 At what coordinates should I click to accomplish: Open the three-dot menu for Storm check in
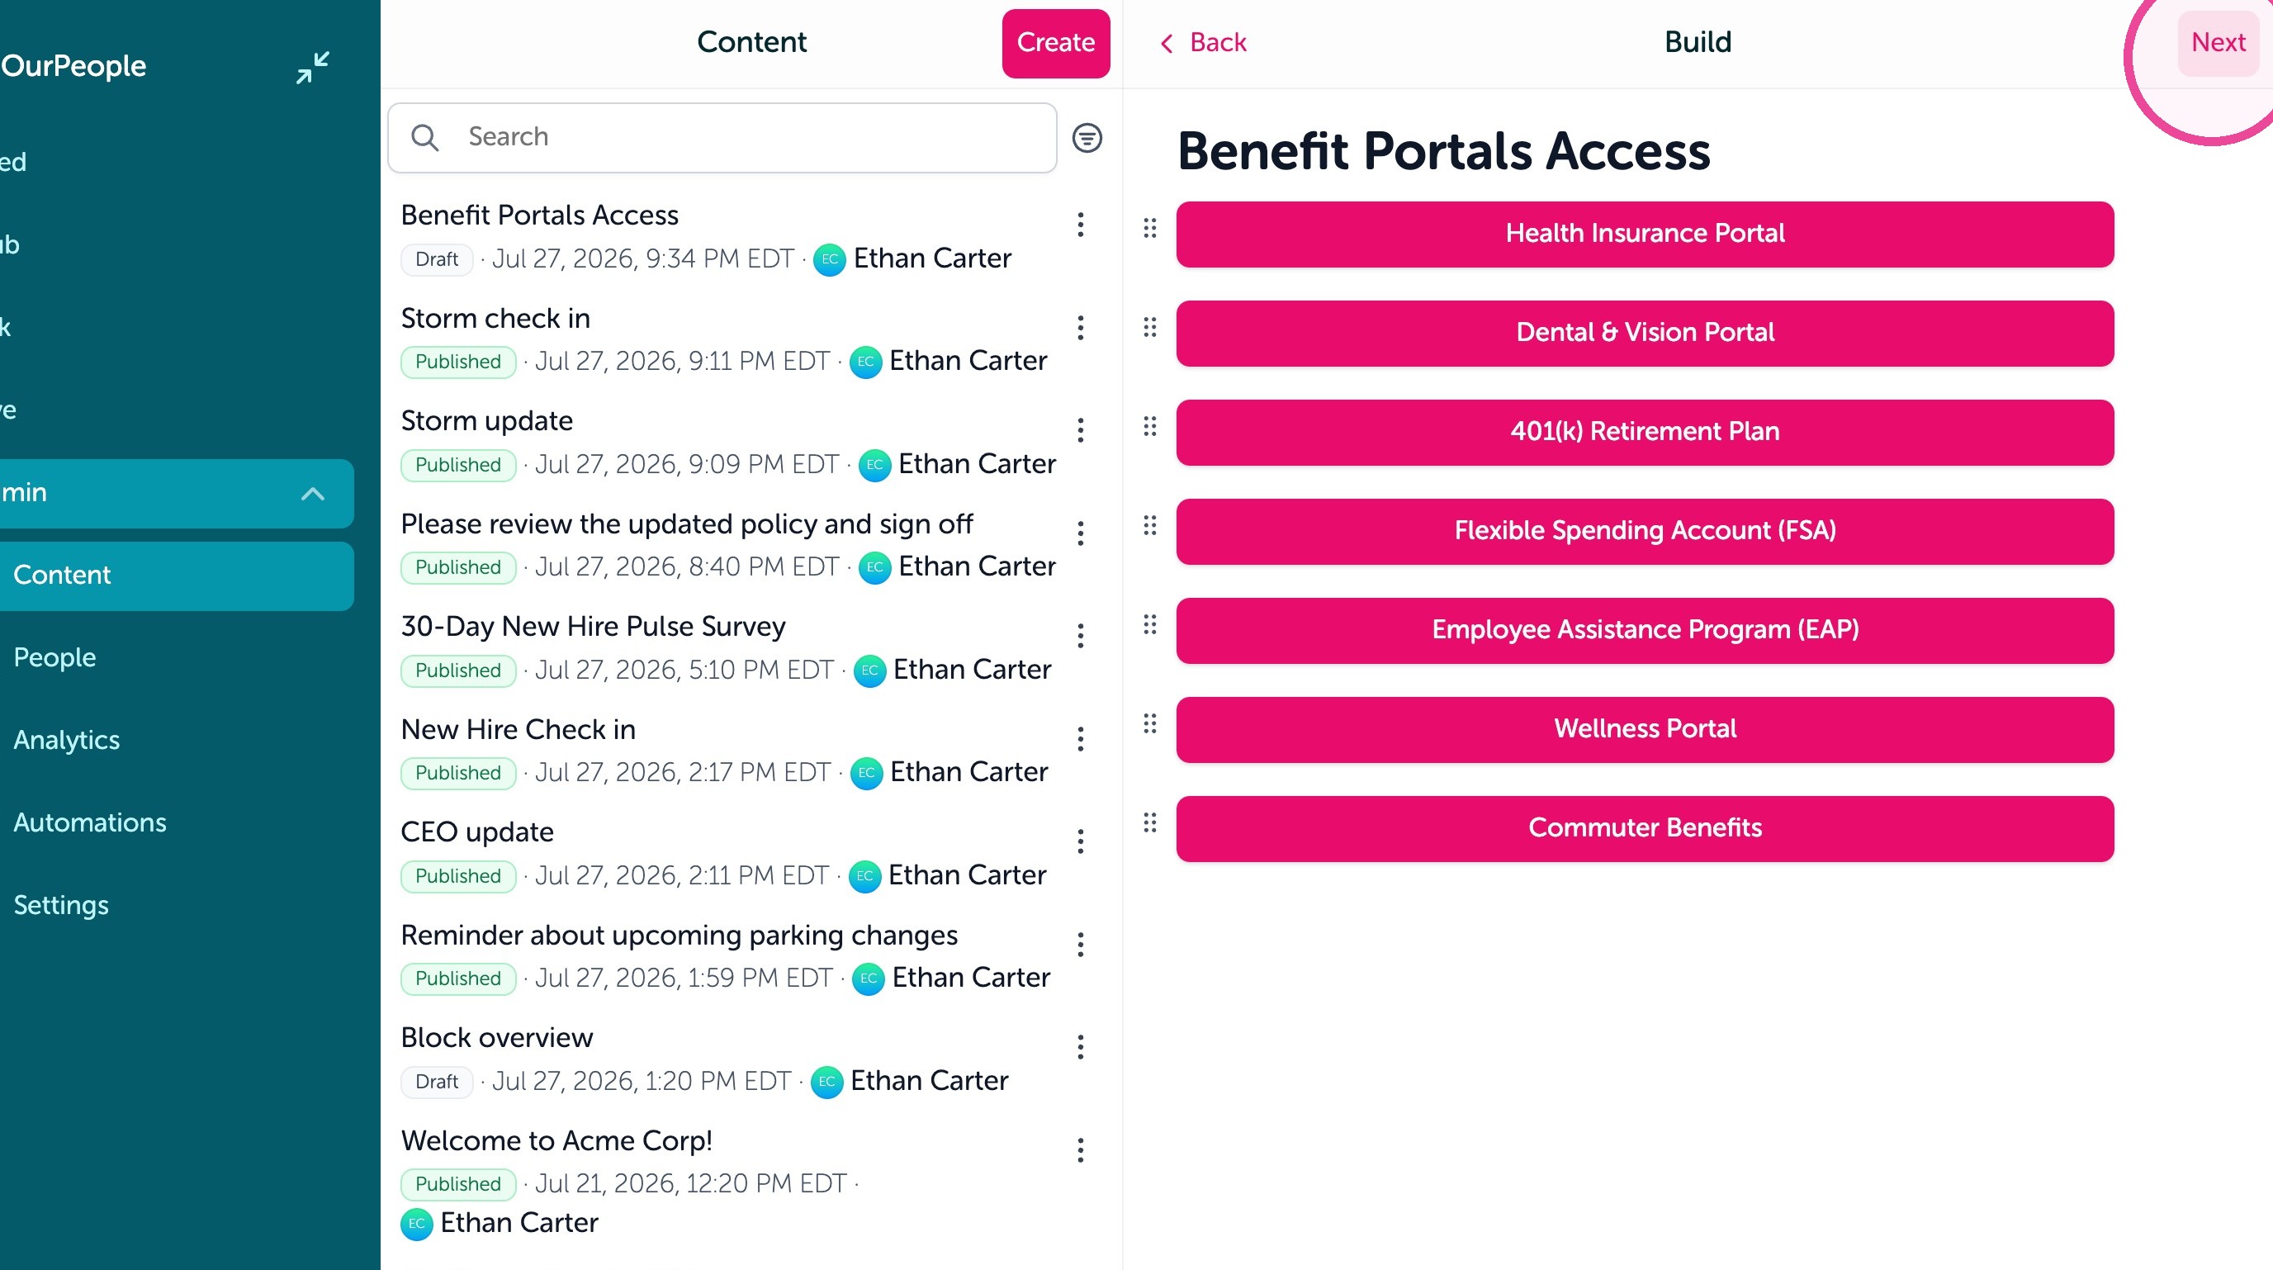tap(1080, 329)
